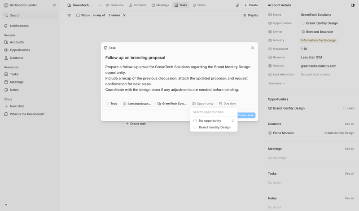Switch to the Overview tab
Image resolution: width=359 pixels, height=211 pixels.
point(114,5)
